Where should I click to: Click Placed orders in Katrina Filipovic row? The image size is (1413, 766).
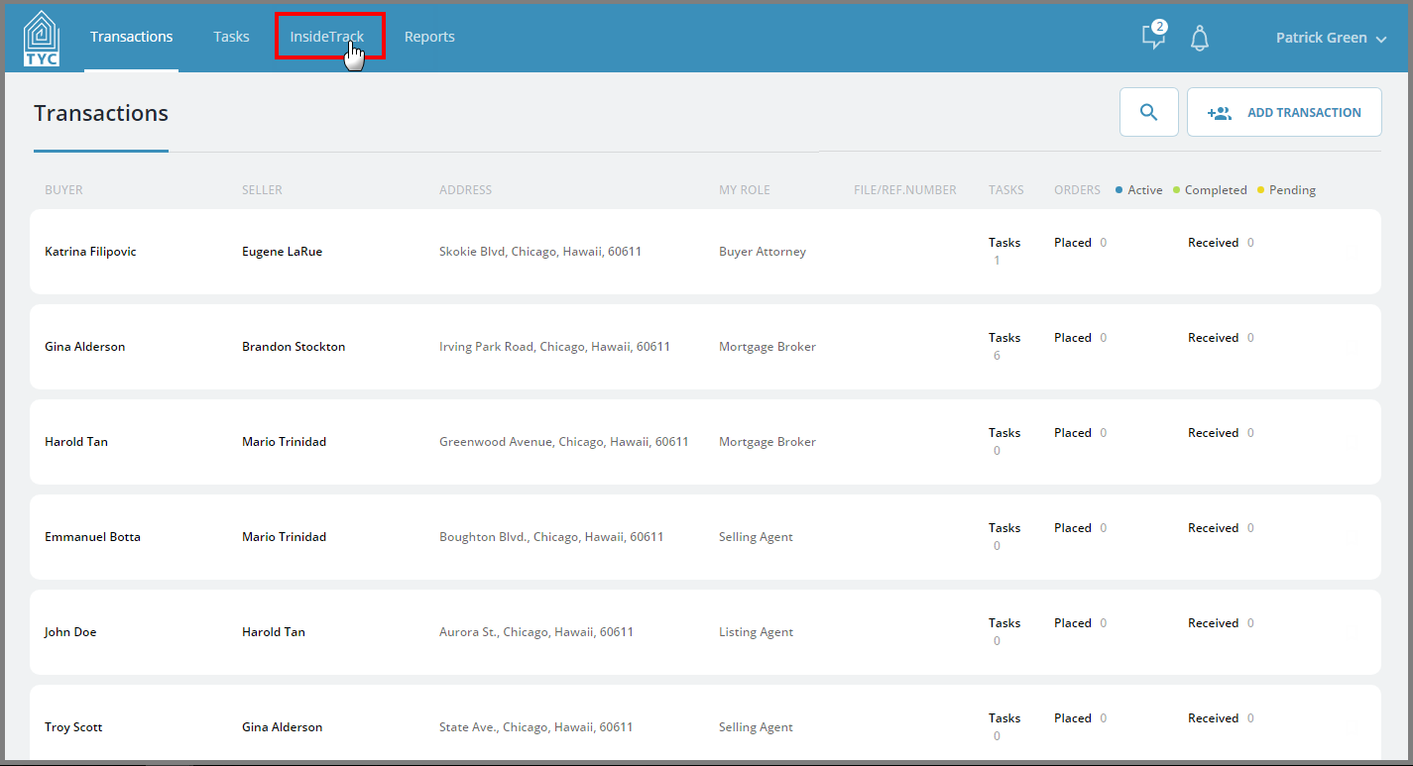click(x=1080, y=243)
